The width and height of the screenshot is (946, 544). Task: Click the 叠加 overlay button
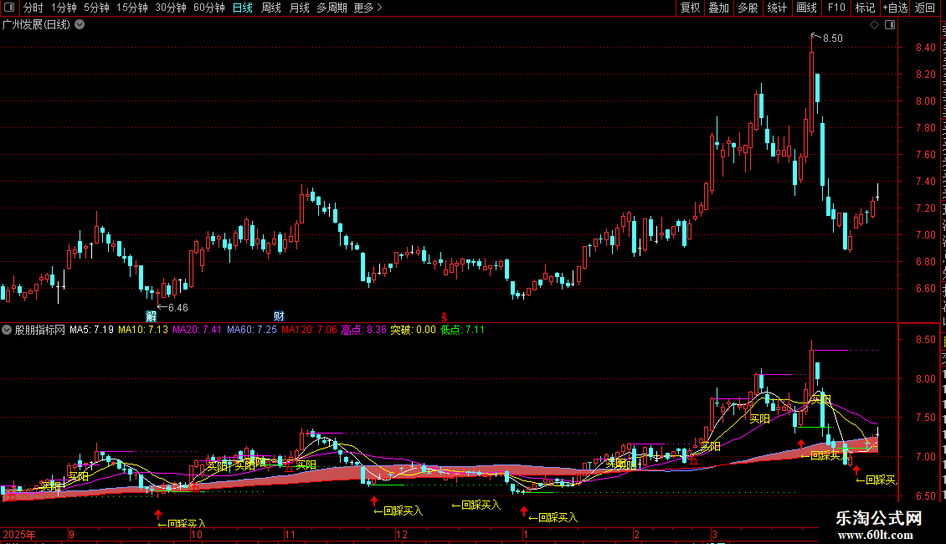coord(718,8)
